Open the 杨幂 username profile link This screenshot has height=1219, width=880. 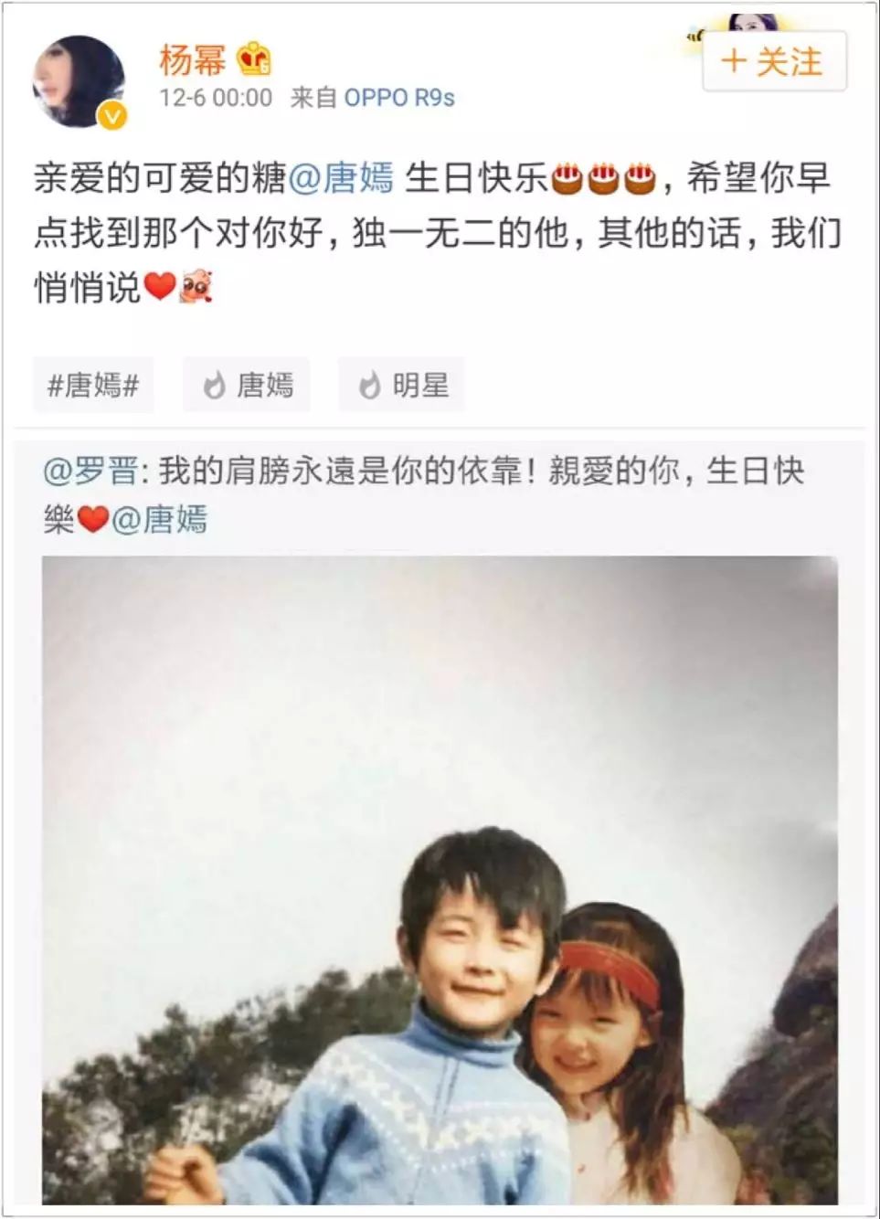(193, 60)
